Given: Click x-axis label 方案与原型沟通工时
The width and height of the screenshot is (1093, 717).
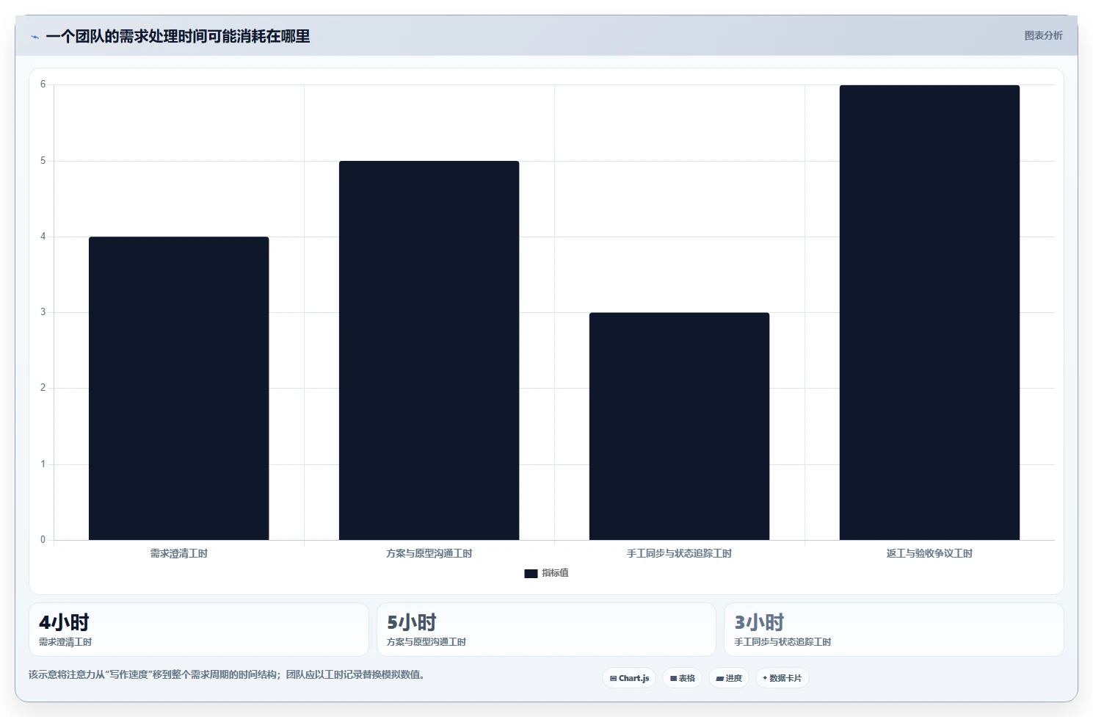Looking at the screenshot, I should pyautogui.click(x=429, y=553).
